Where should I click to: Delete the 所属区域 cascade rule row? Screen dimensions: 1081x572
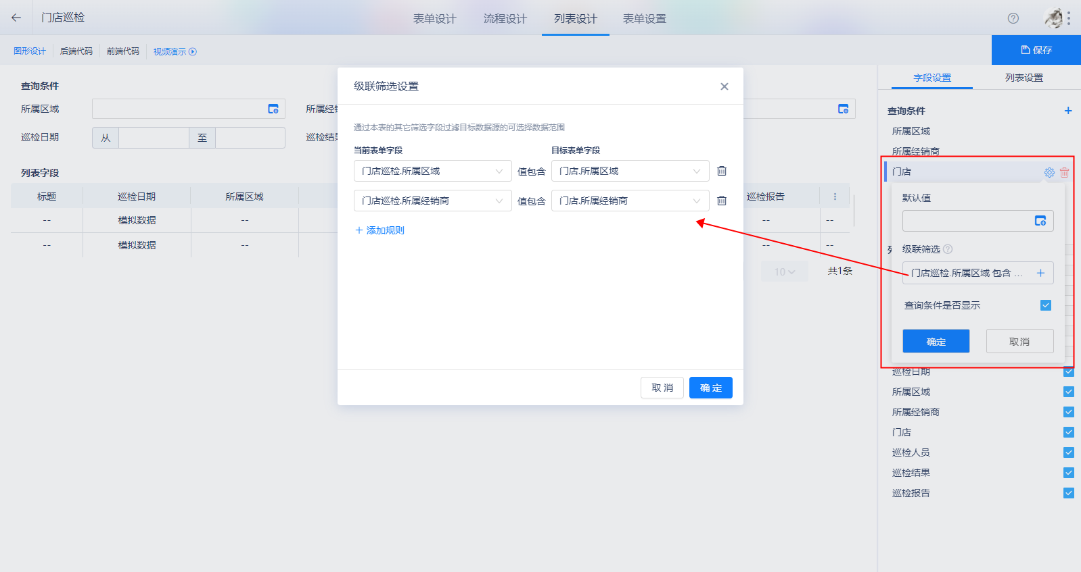[x=722, y=171]
